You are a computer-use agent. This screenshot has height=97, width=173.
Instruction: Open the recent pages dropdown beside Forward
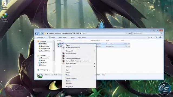[x=43, y=33]
